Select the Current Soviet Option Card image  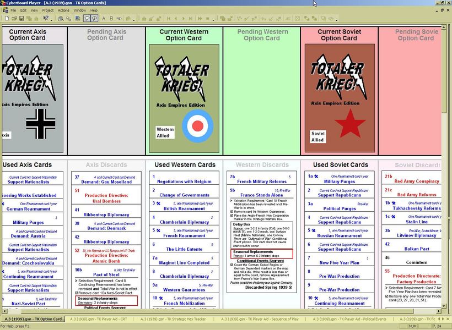pos(339,100)
